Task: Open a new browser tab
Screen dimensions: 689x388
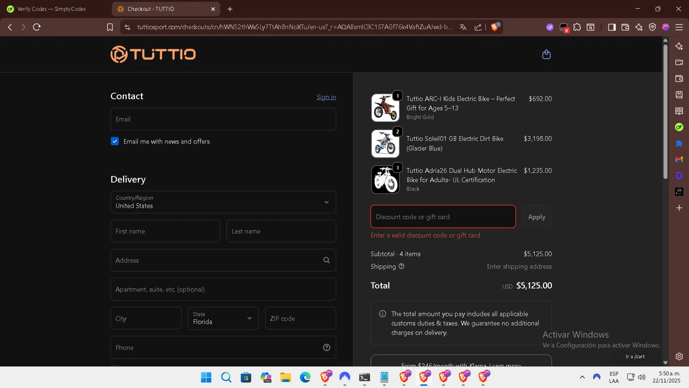Action: point(230,9)
